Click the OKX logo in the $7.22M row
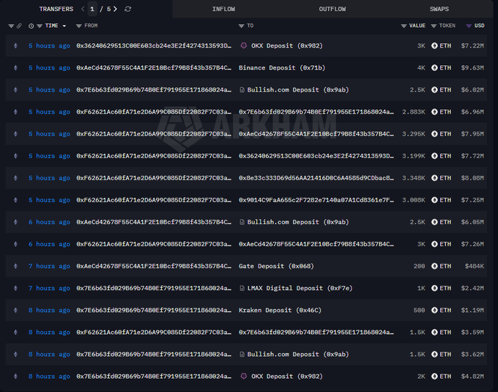498x392 pixels. pyautogui.click(x=244, y=45)
